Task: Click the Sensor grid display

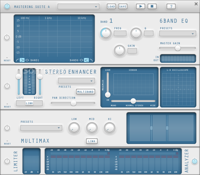Action: (133, 84)
